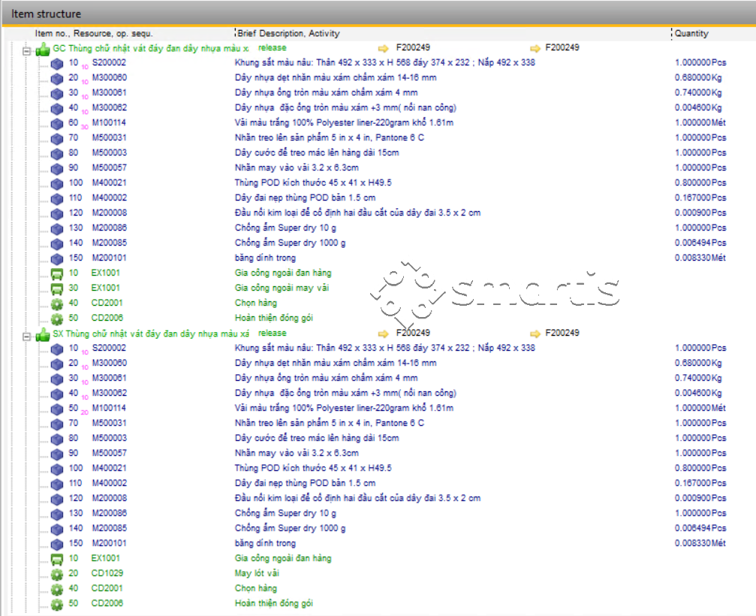Screen dimensions: 756x616
Task: Click cube icon of M200086 under SX
Action: pos(57,515)
